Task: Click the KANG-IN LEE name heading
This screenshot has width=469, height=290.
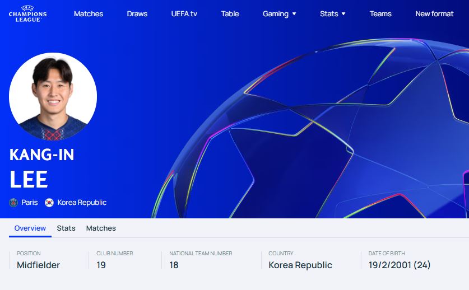Action: 42,167
